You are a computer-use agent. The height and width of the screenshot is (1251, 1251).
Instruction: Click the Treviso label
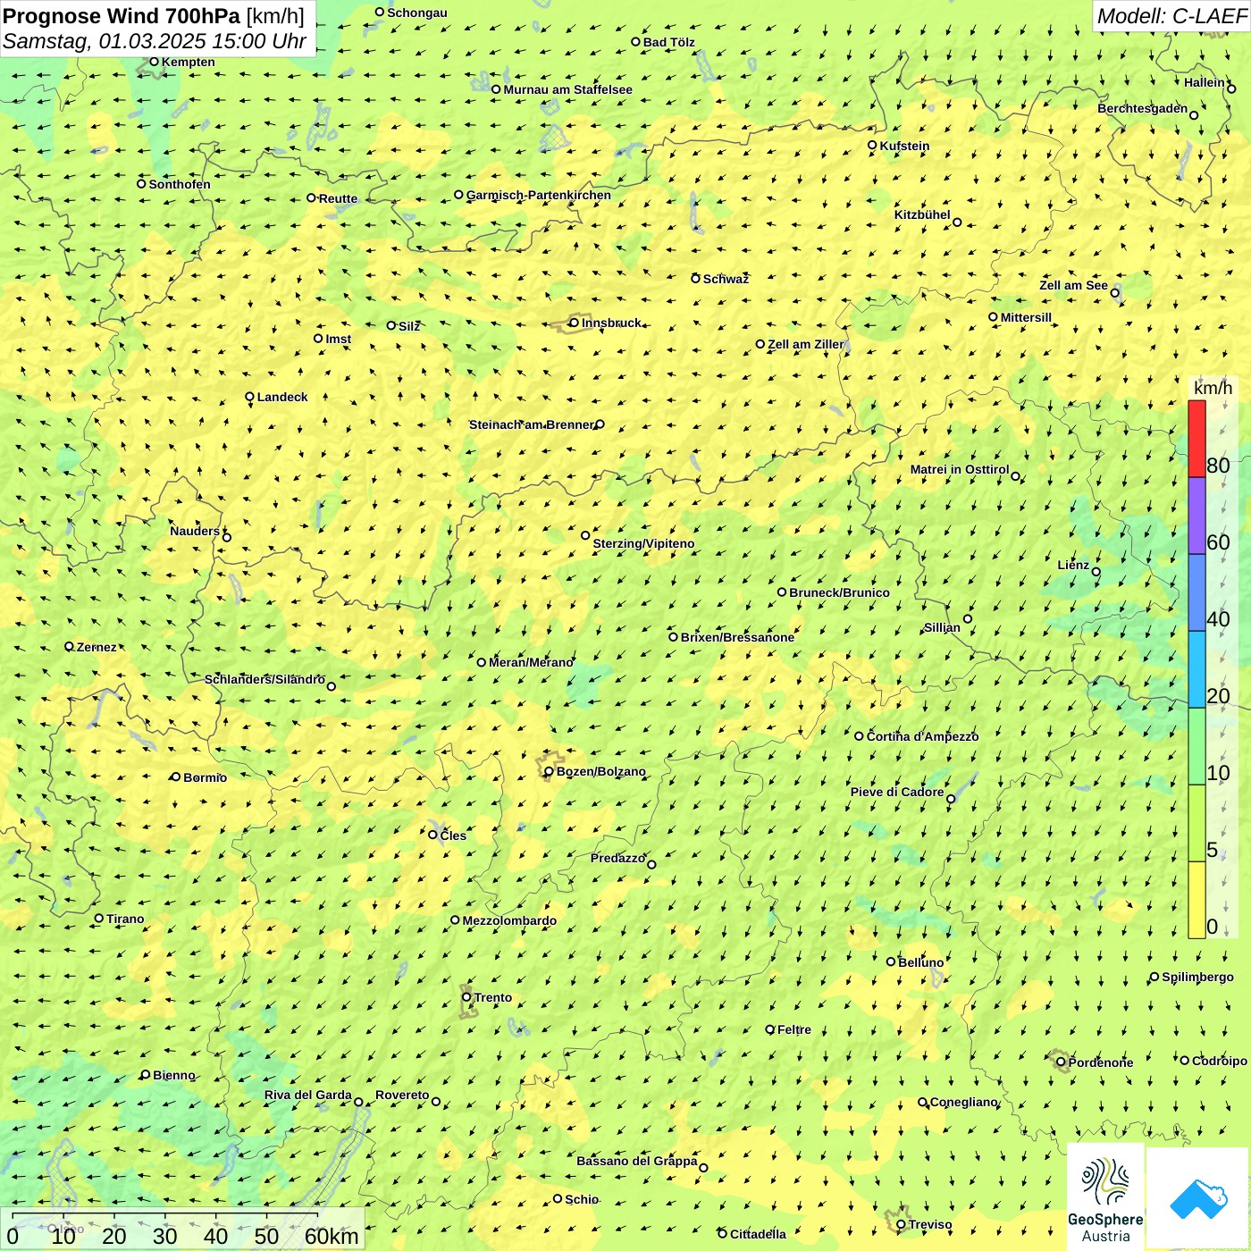coord(930,1224)
